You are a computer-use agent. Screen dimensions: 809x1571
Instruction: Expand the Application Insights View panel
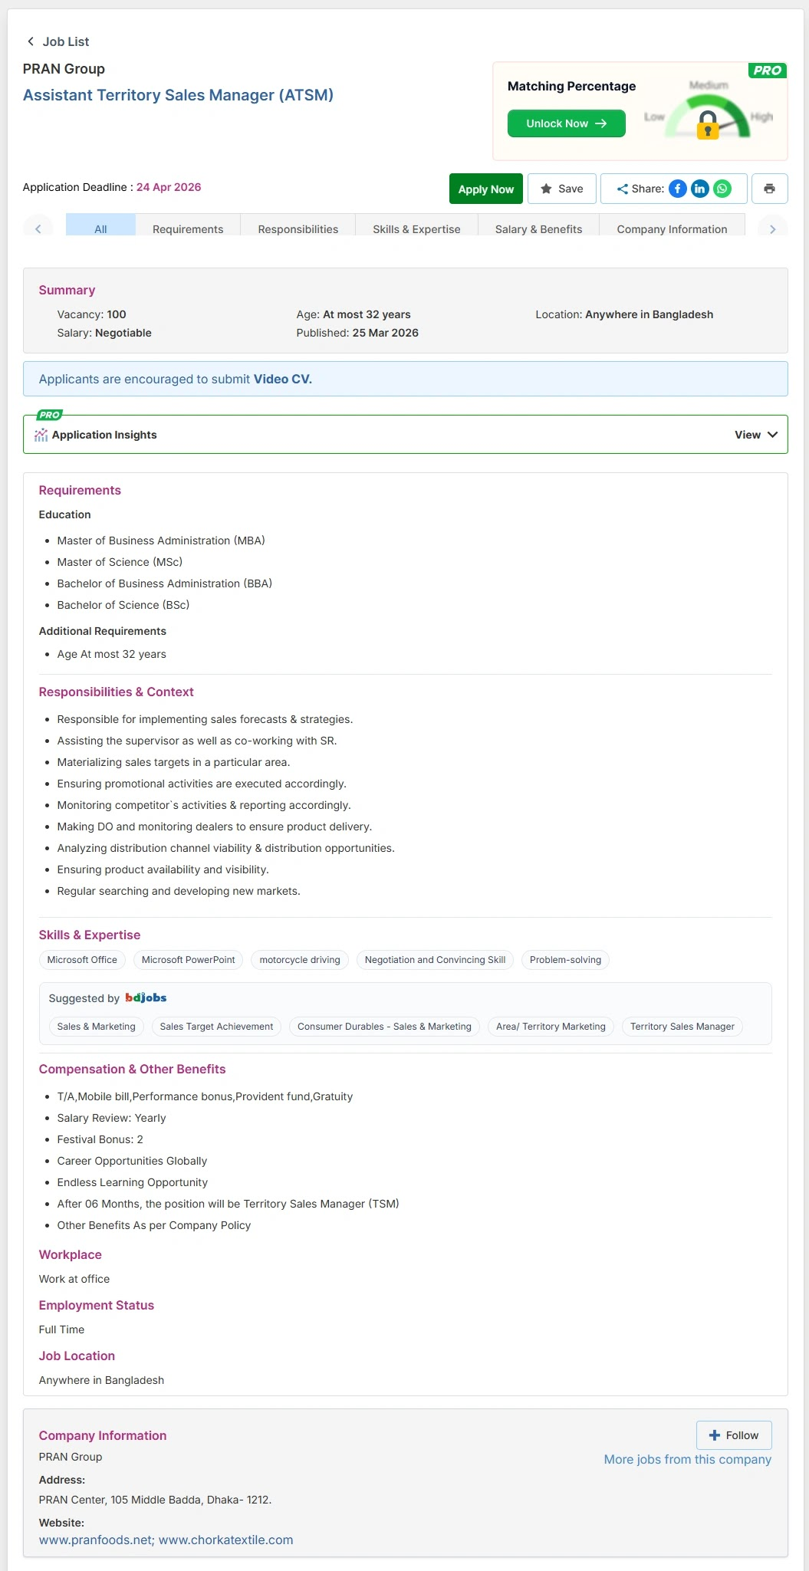point(755,435)
